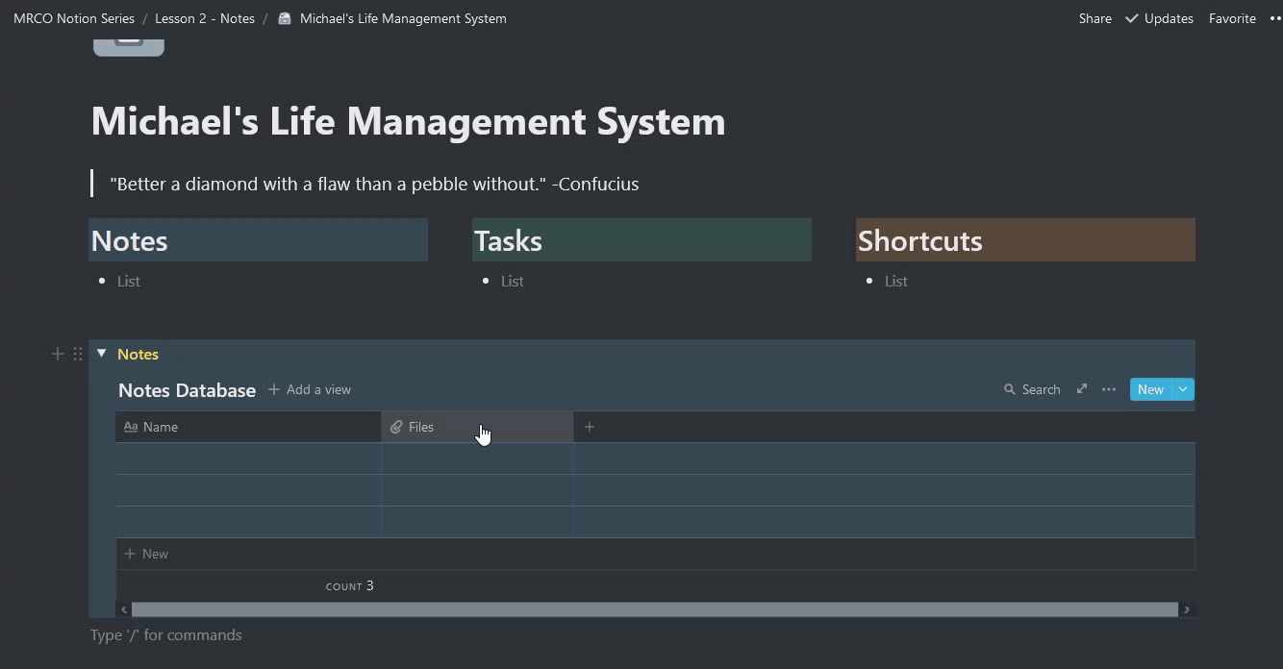Image resolution: width=1283 pixels, height=669 pixels.
Task: Click scrollbar right arrow under the table
Action: [1187, 609]
